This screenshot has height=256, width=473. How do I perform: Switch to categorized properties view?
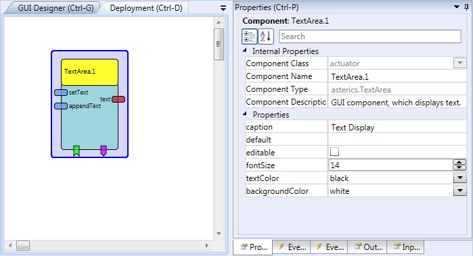[250, 36]
